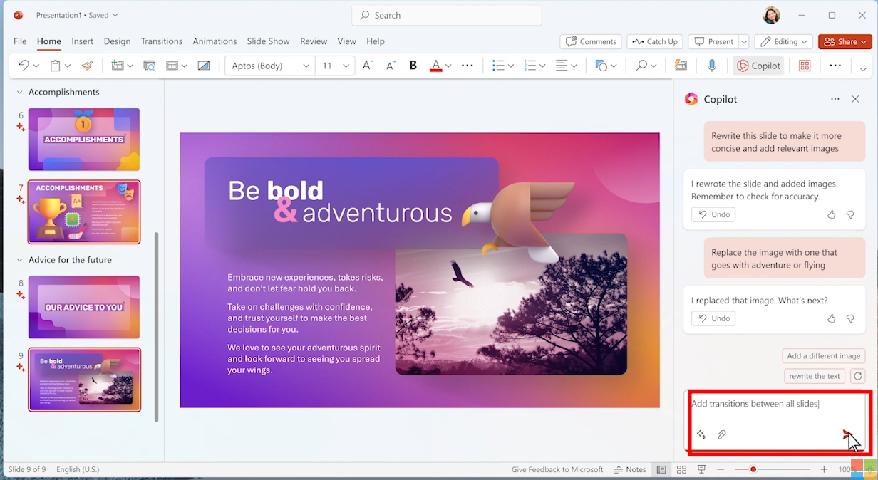This screenshot has width=878, height=480.
Task: Open the New Slide dropdown arrow
Action: pos(130,66)
